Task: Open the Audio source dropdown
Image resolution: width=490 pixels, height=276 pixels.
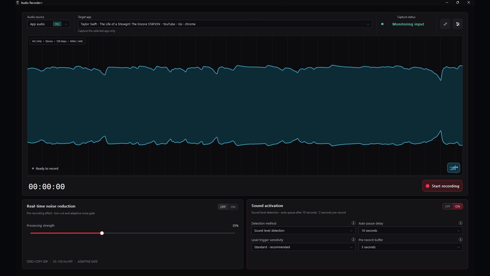Action: 48,24
